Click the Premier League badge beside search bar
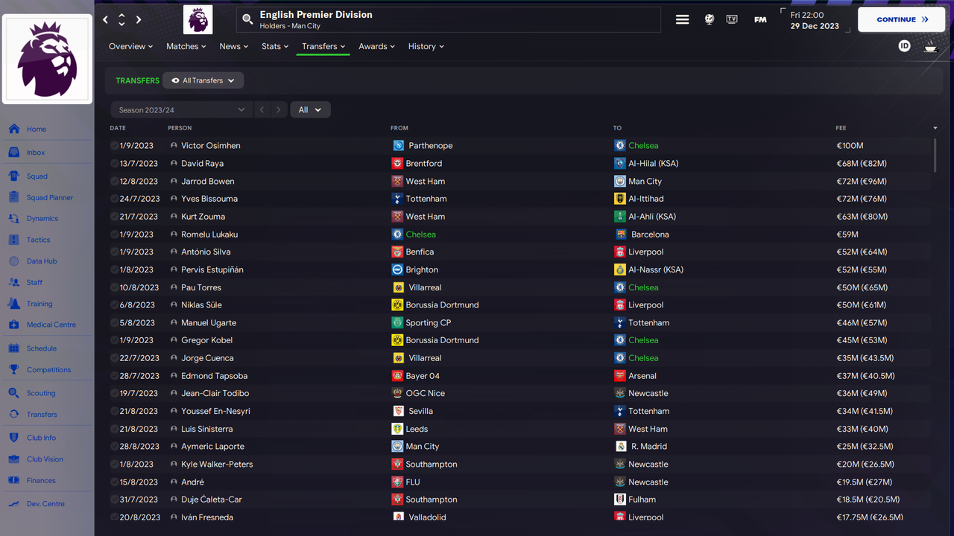 (x=198, y=20)
